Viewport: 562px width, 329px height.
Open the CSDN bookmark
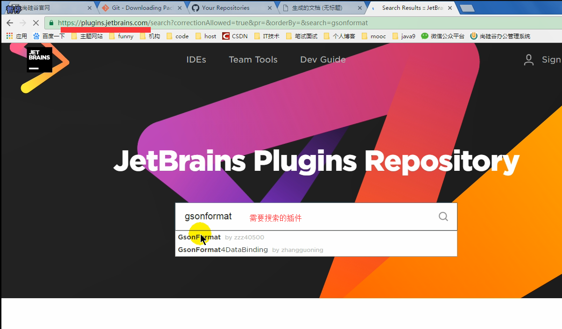point(235,36)
